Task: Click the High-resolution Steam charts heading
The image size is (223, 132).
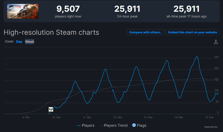Action: click(51, 33)
